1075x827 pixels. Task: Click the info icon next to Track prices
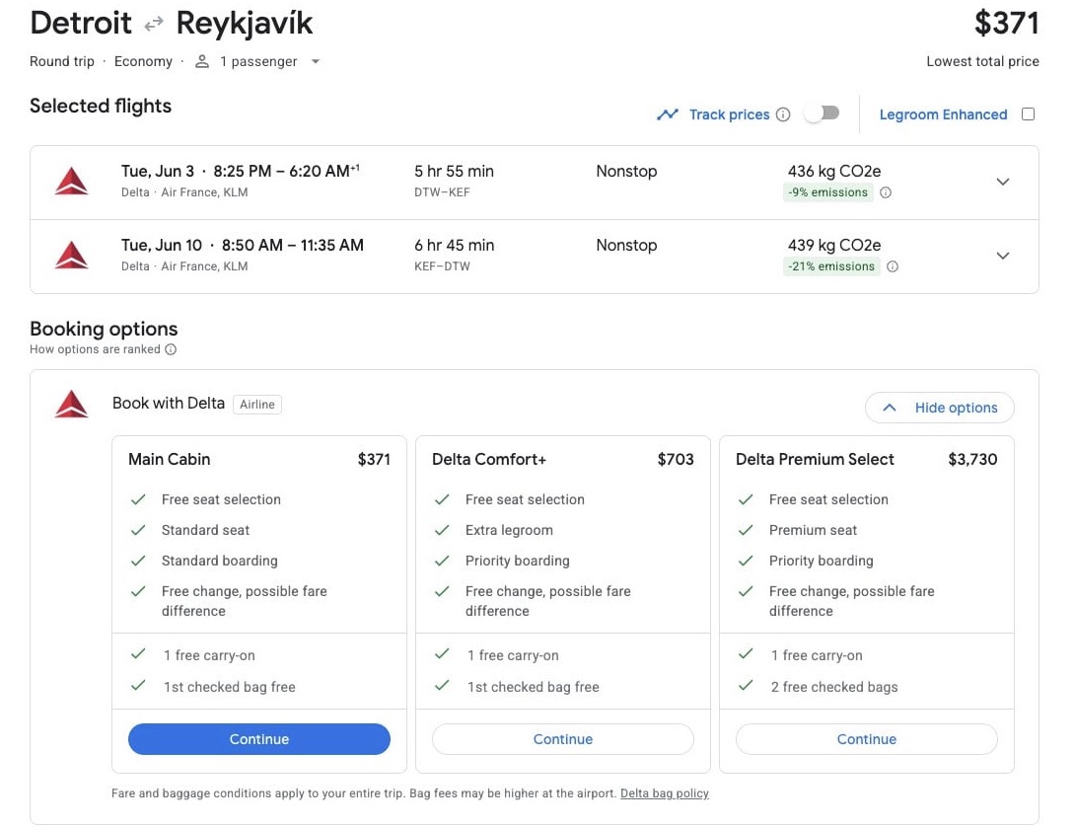[784, 114]
